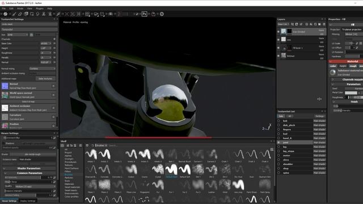Select the Paint brush tool
Viewport: 363px width, 204px height.
(14, 14)
